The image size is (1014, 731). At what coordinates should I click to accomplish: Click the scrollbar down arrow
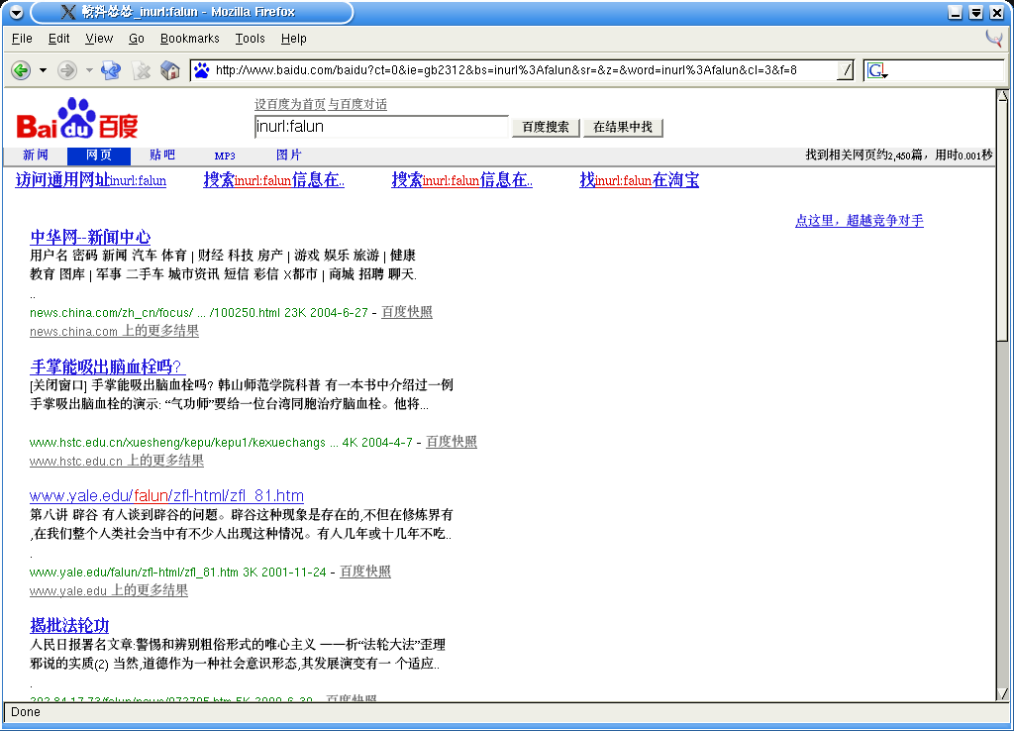pyautogui.click(x=1003, y=694)
